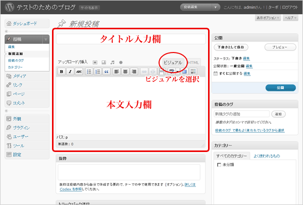Click the insert link chain icon

[x=144, y=72]
